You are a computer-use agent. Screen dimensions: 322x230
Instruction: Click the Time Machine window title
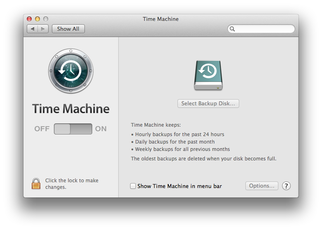161,19
